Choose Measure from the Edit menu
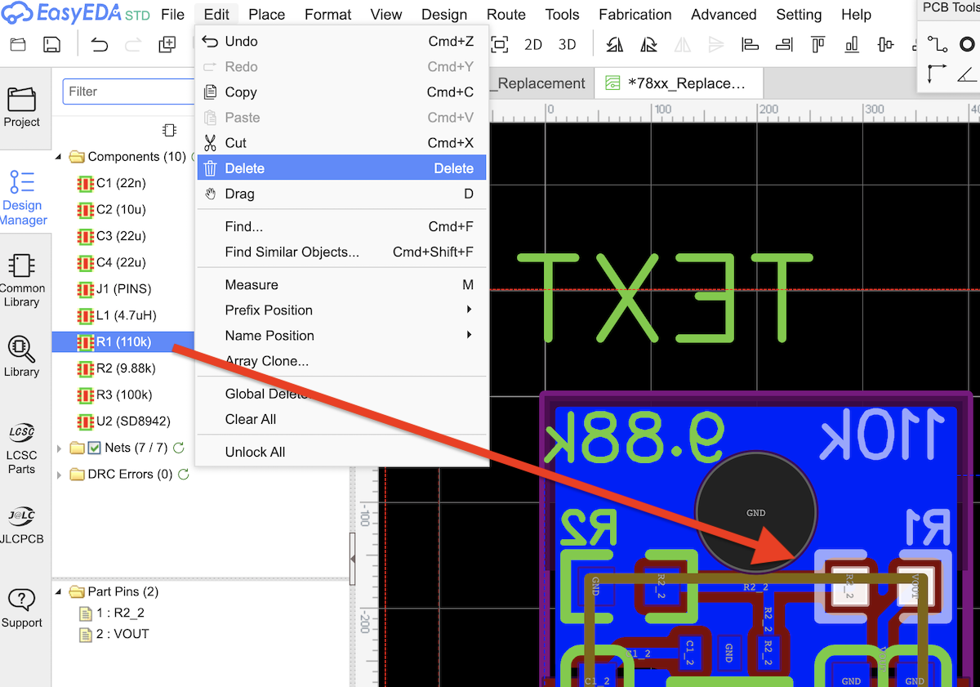Image resolution: width=980 pixels, height=687 pixels. (x=342, y=284)
